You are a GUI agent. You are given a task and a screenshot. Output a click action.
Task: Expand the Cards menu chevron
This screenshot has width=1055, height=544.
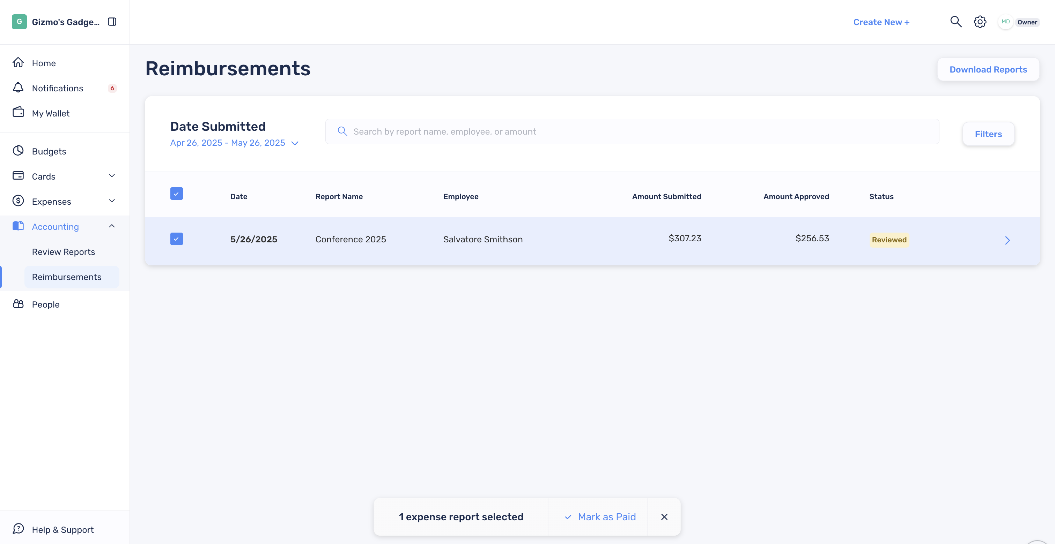[x=112, y=176]
